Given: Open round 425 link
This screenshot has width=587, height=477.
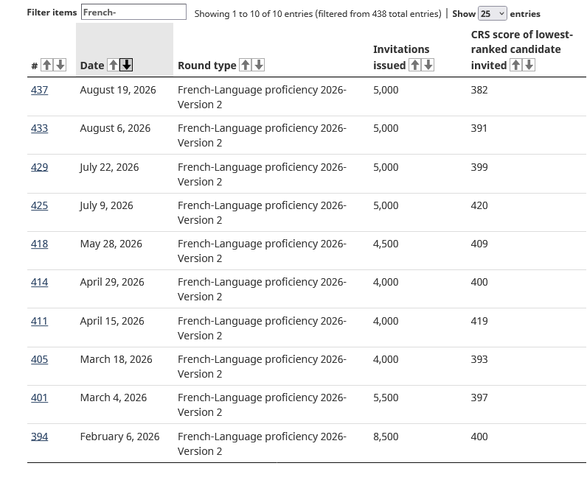Looking at the screenshot, I should pyautogui.click(x=39, y=205).
